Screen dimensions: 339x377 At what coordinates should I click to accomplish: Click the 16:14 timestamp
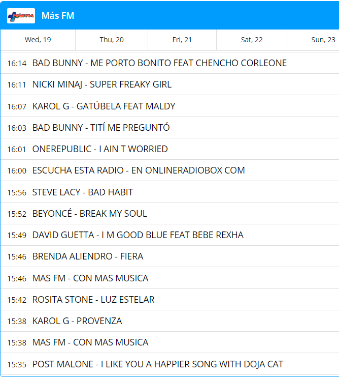tap(17, 64)
